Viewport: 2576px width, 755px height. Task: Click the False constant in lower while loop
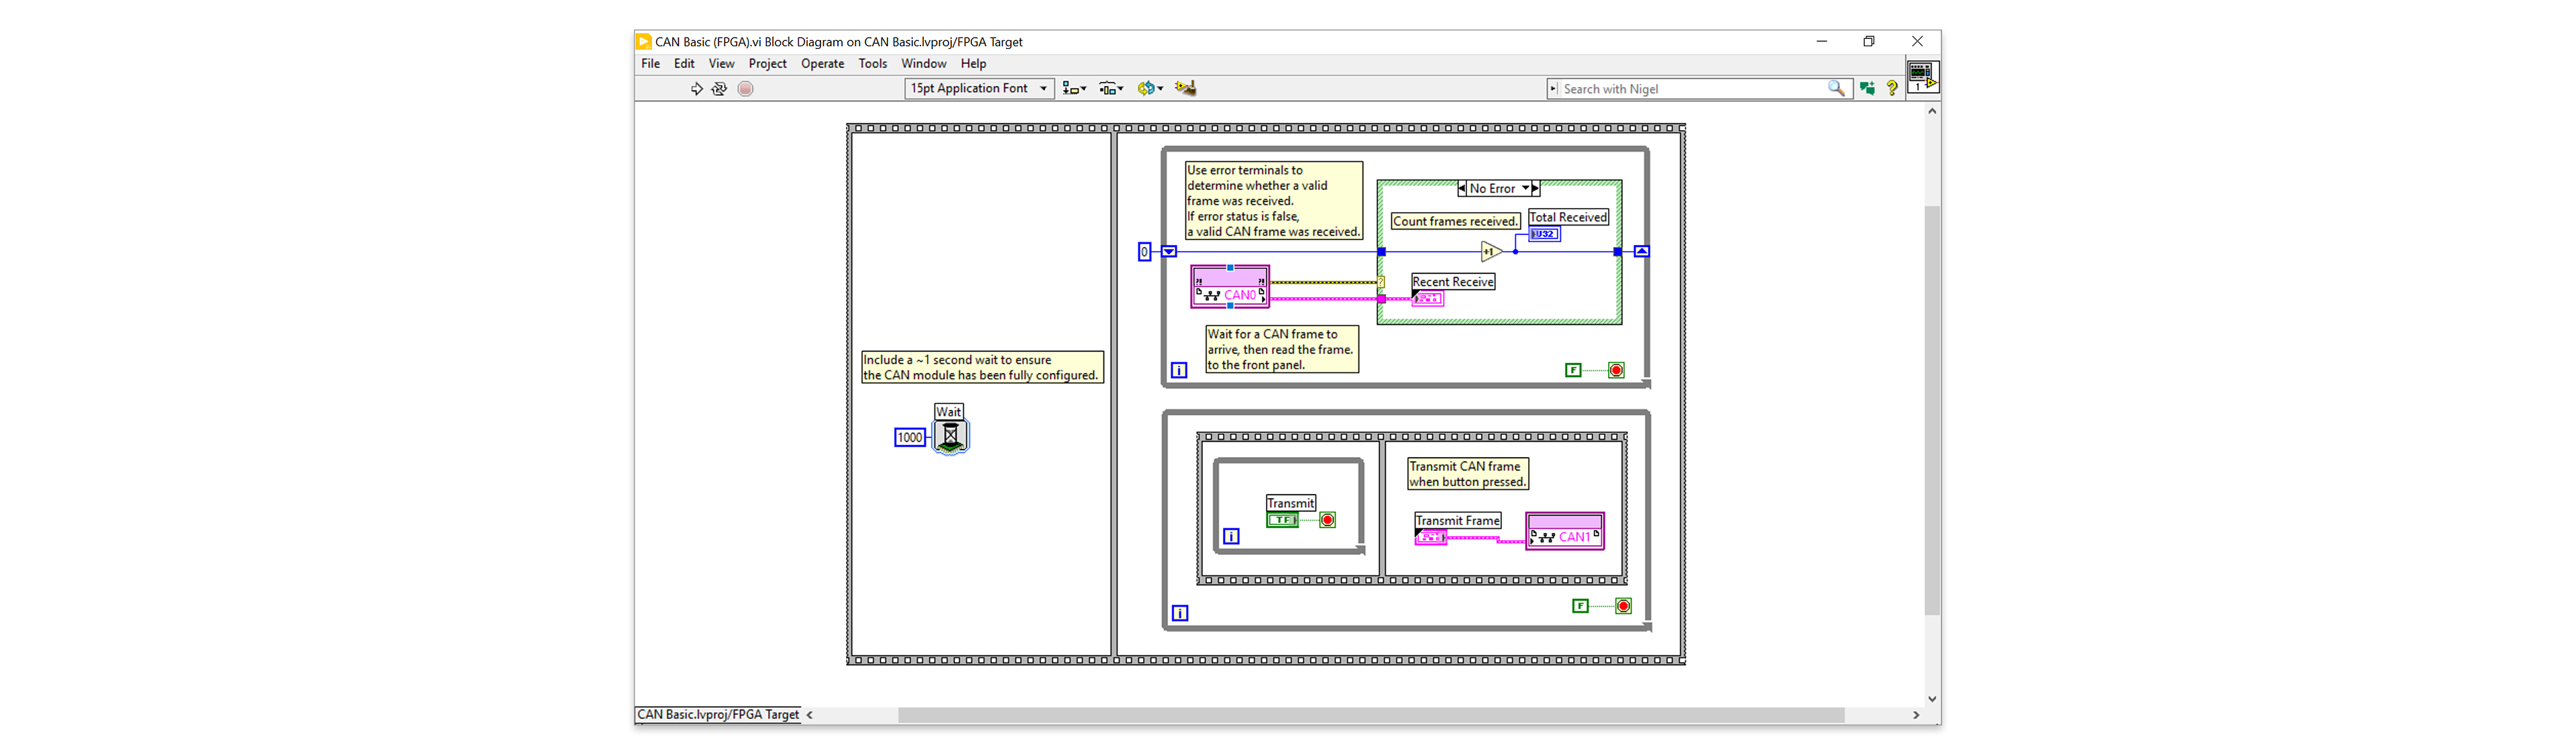1580,606
